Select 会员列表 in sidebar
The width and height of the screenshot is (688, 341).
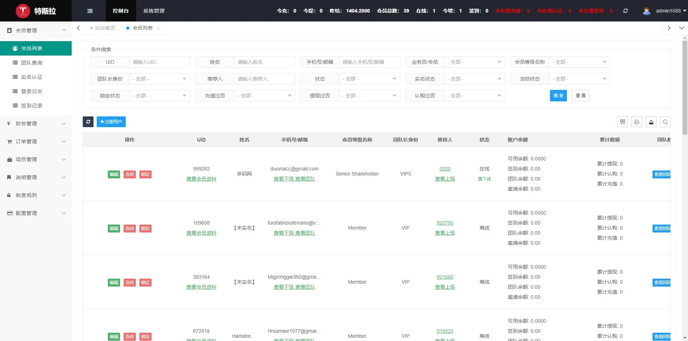(x=36, y=48)
